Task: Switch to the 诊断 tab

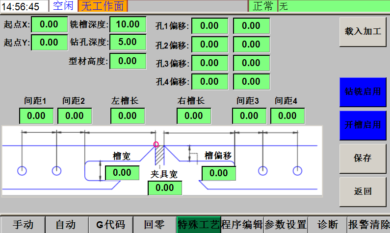Action: [x=327, y=225]
